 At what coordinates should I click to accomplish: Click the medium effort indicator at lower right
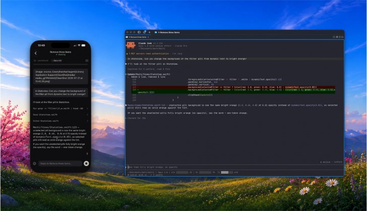[331, 162]
